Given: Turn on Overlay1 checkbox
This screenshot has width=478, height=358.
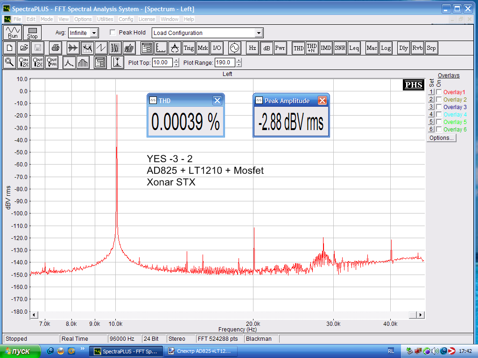Looking at the screenshot, I should pyautogui.click(x=439, y=92).
